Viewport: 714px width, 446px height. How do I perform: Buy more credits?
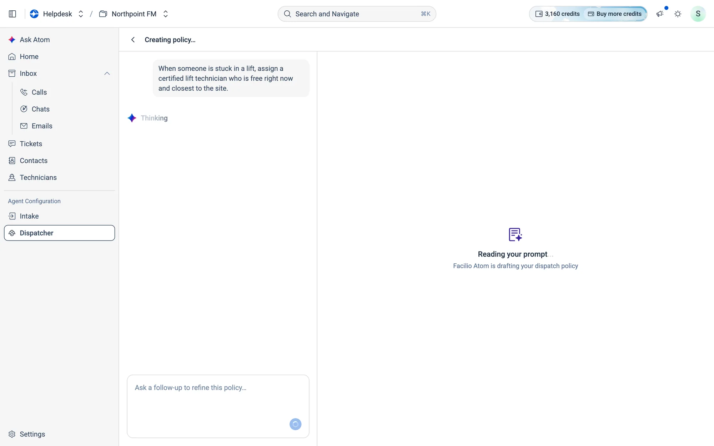615,14
